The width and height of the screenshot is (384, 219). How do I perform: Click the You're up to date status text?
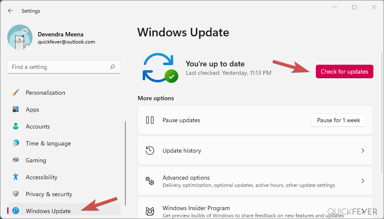pos(215,64)
